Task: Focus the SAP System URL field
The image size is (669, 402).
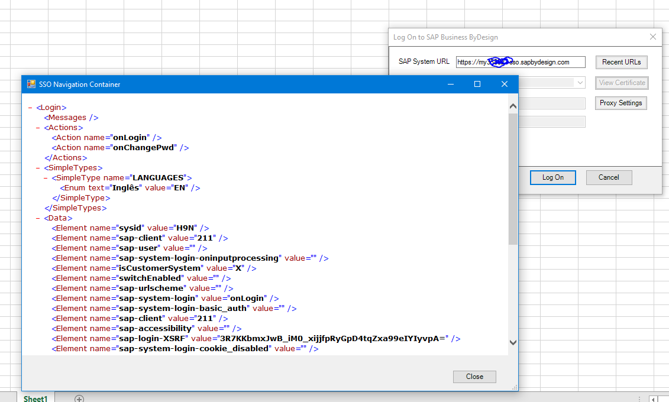Action: pos(521,62)
